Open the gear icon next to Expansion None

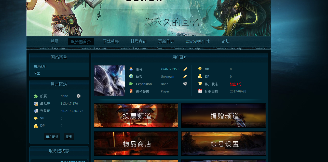click(185, 84)
